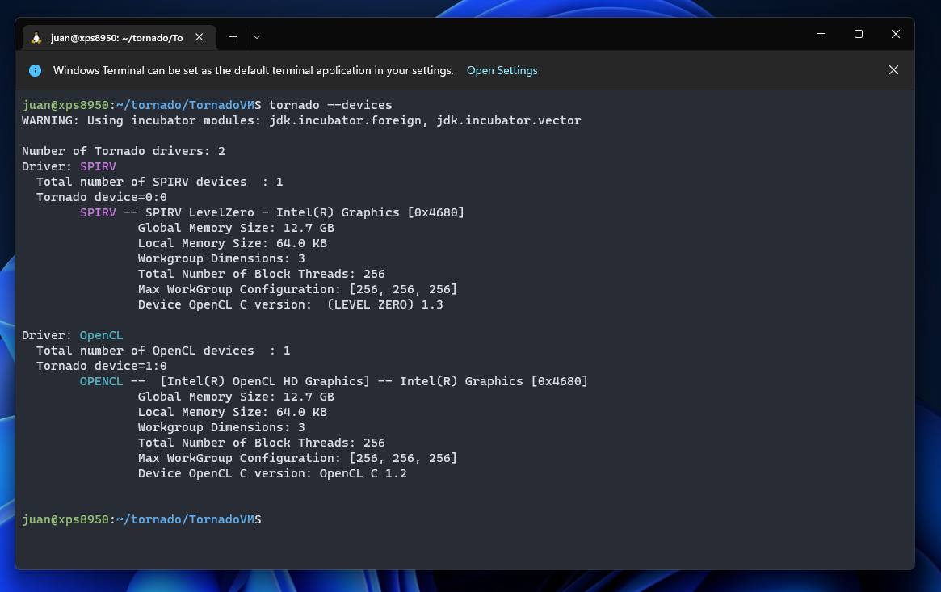Click the cyan OpenCL driver name
Image resolution: width=941 pixels, height=592 pixels.
click(x=102, y=335)
